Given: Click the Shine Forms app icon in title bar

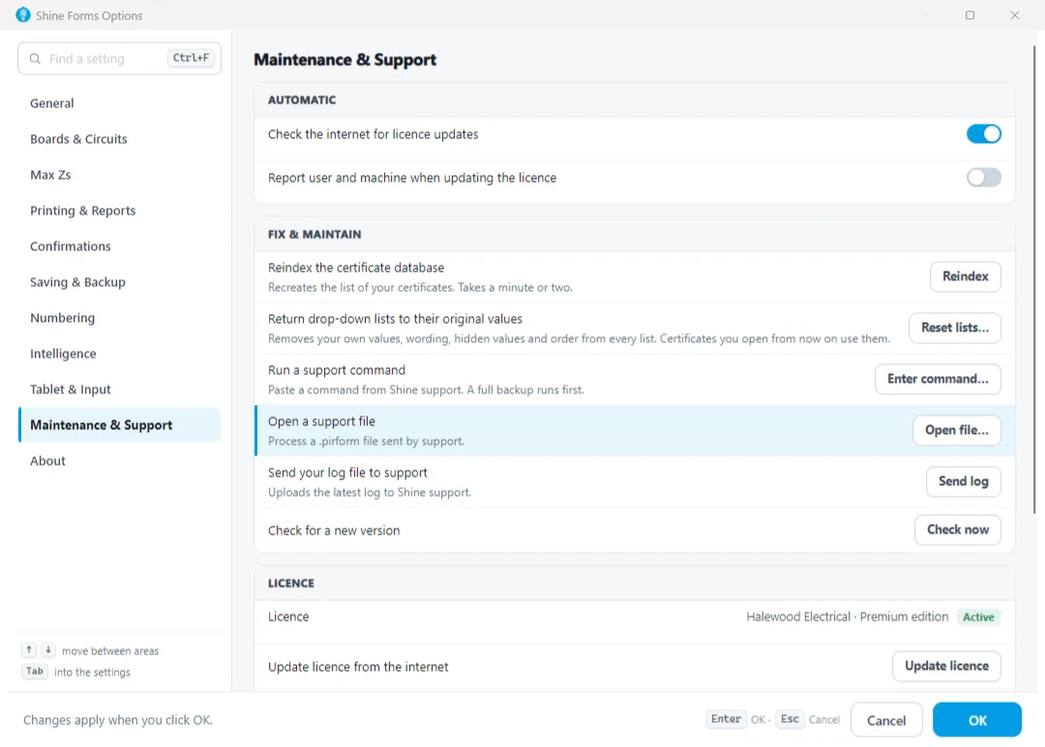Looking at the screenshot, I should click(x=22, y=14).
